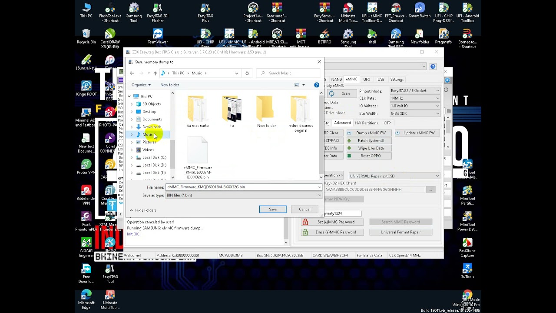Go up one folder level arrow
Image resolution: width=556 pixels, height=313 pixels.
155,73
